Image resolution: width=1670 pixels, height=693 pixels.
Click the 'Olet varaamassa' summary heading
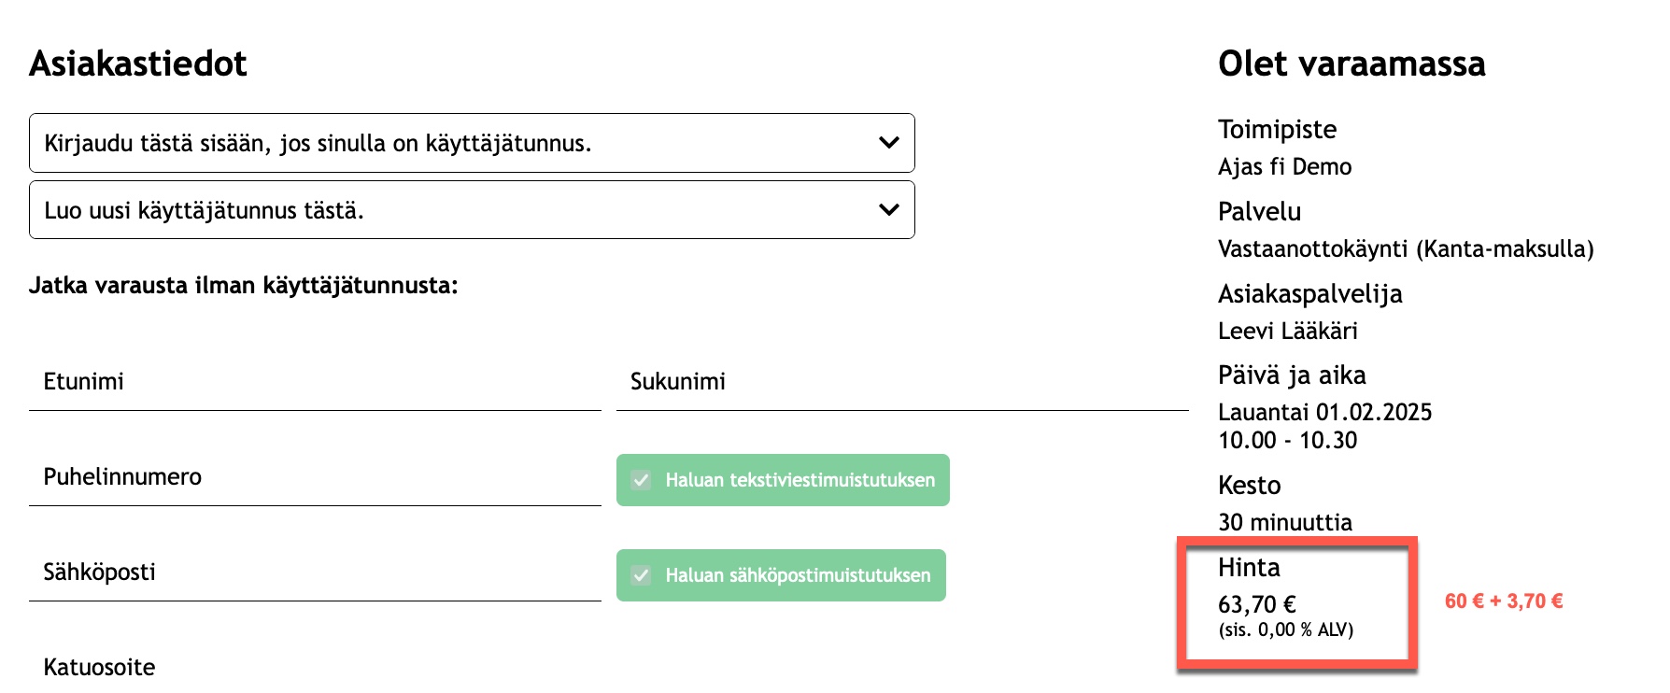(x=1351, y=64)
